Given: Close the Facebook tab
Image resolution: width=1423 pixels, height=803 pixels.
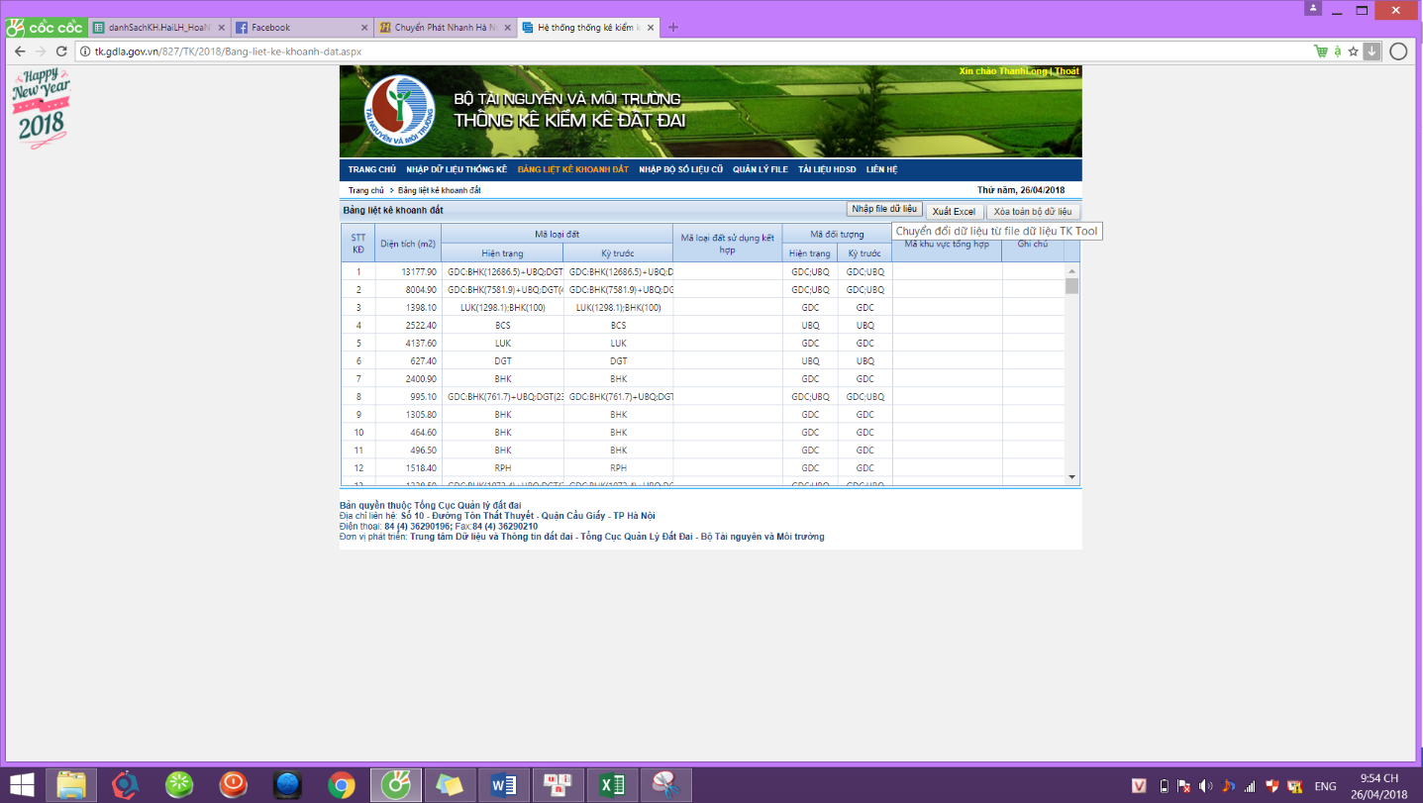Looking at the screenshot, I should [x=364, y=28].
